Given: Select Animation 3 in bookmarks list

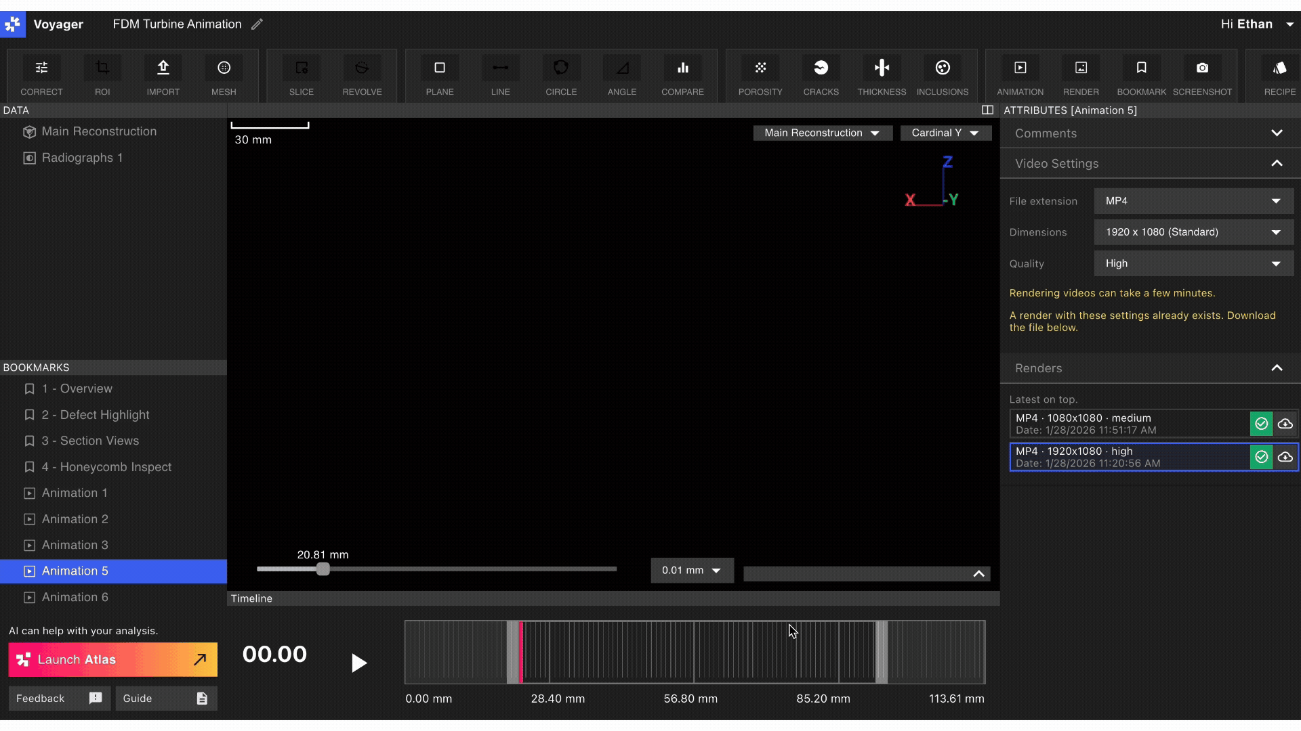Looking at the screenshot, I should tap(75, 545).
